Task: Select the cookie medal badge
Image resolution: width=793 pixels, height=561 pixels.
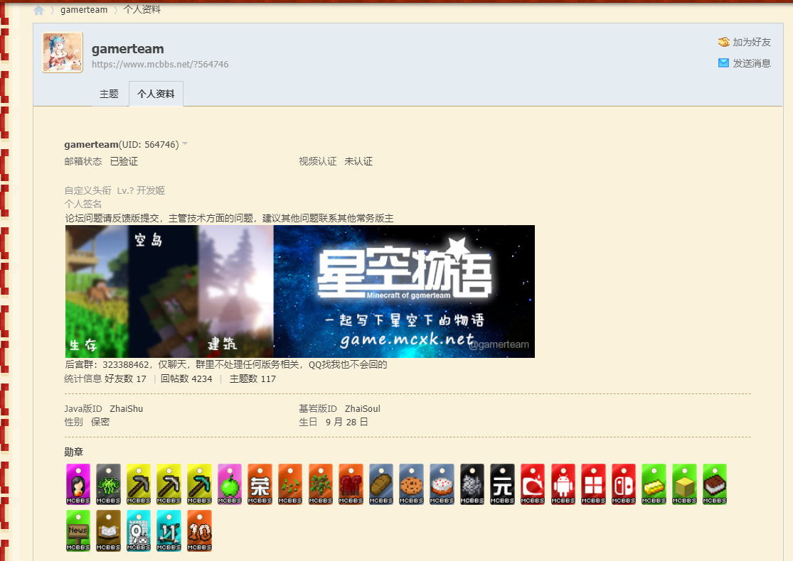Action: coord(411,484)
